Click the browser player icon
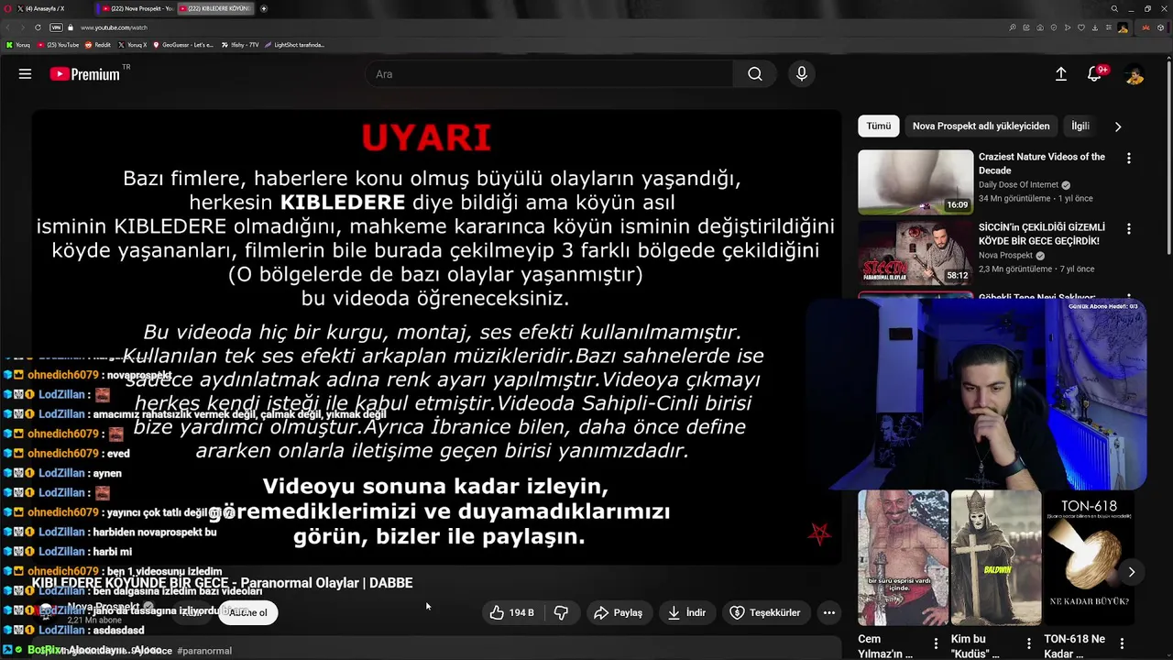This screenshot has width=1173, height=660. (1068, 27)
